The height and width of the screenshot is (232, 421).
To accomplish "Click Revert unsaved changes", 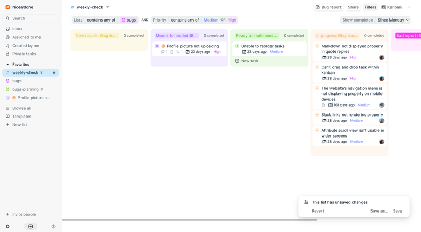I will (x=318, y=211).
